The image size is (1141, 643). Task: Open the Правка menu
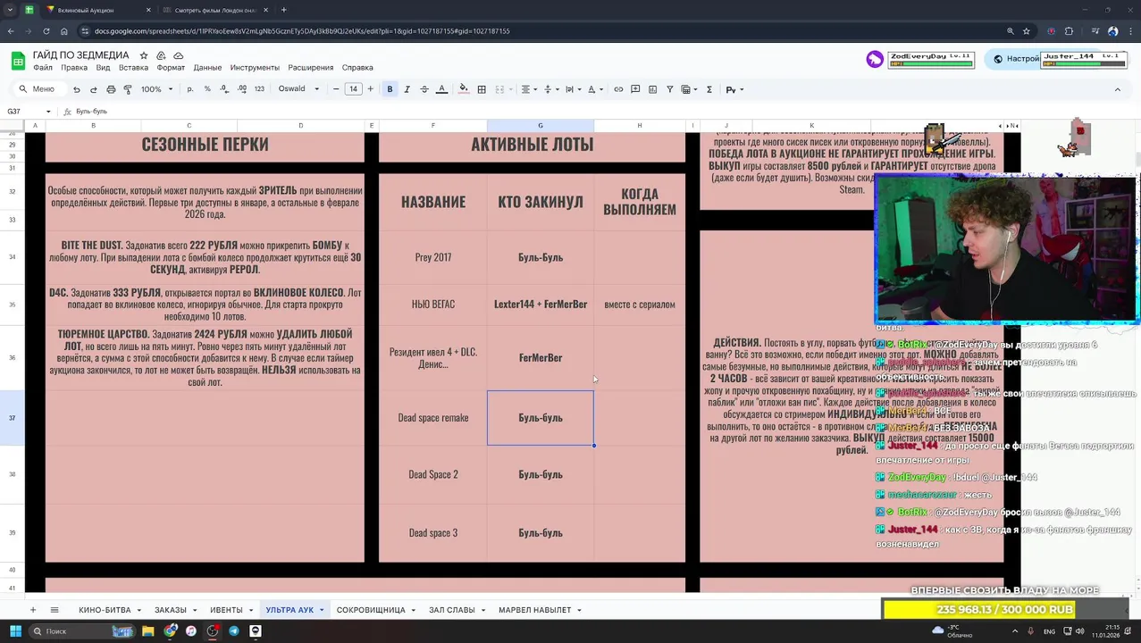pyautogui.click(x=74, y=68)
